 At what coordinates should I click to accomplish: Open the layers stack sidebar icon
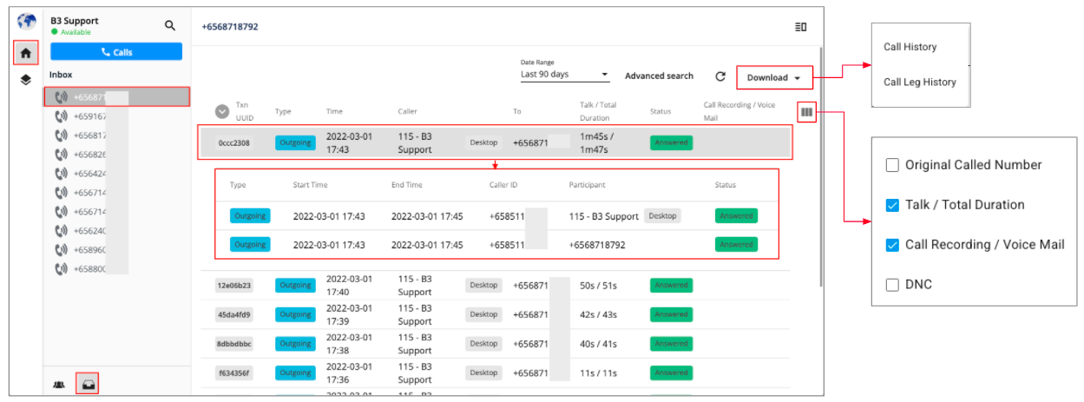(x=26, y=80)
